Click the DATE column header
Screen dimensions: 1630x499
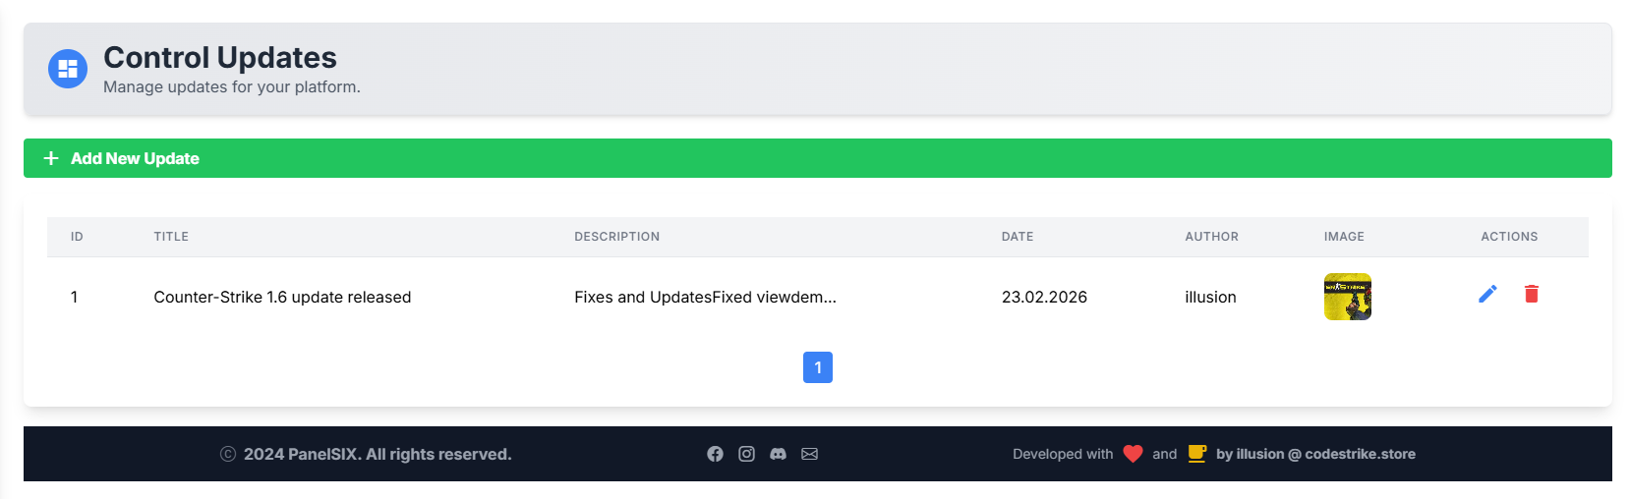(1017, 237)
